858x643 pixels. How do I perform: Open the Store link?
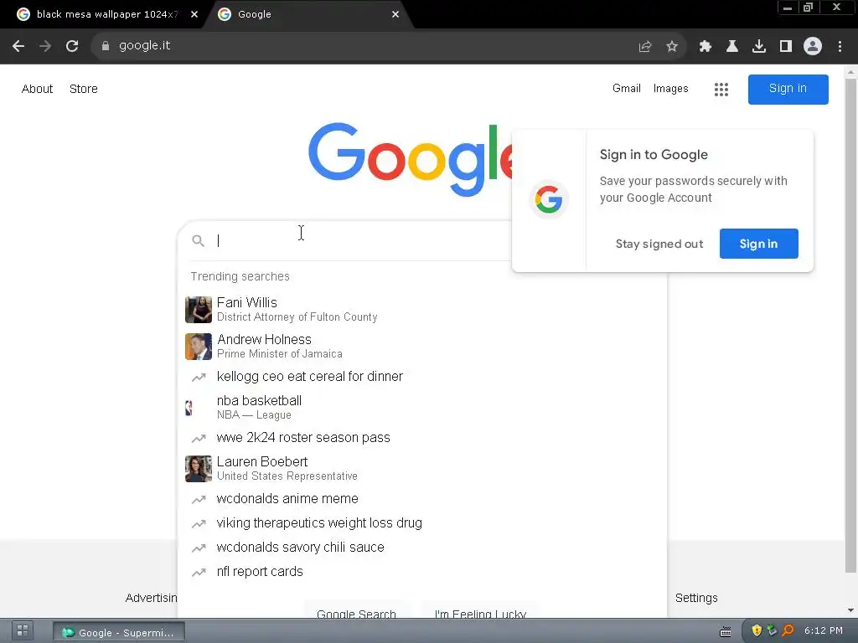pyautogui.click(x=84, y=89)
